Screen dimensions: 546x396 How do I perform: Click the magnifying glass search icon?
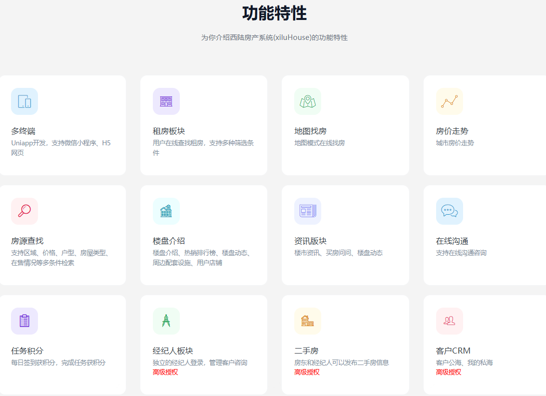coord(24,211)
